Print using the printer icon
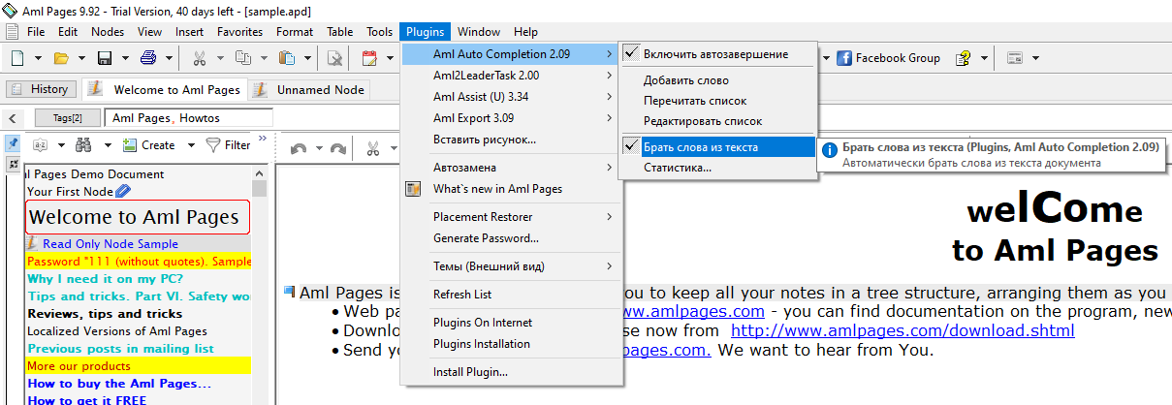Image resolution: width=1172 pixels, height=405 pixels. tap(148, 58)
